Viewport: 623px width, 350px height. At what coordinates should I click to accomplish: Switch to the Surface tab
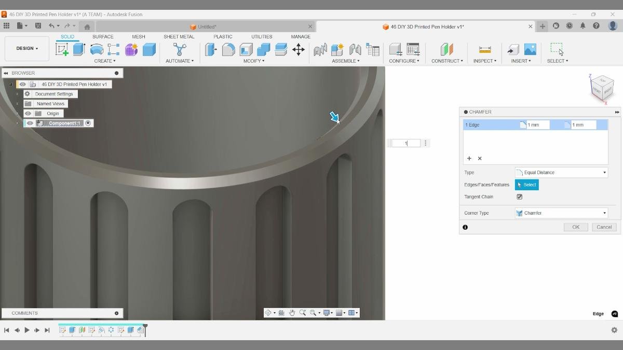pos(103,36)
